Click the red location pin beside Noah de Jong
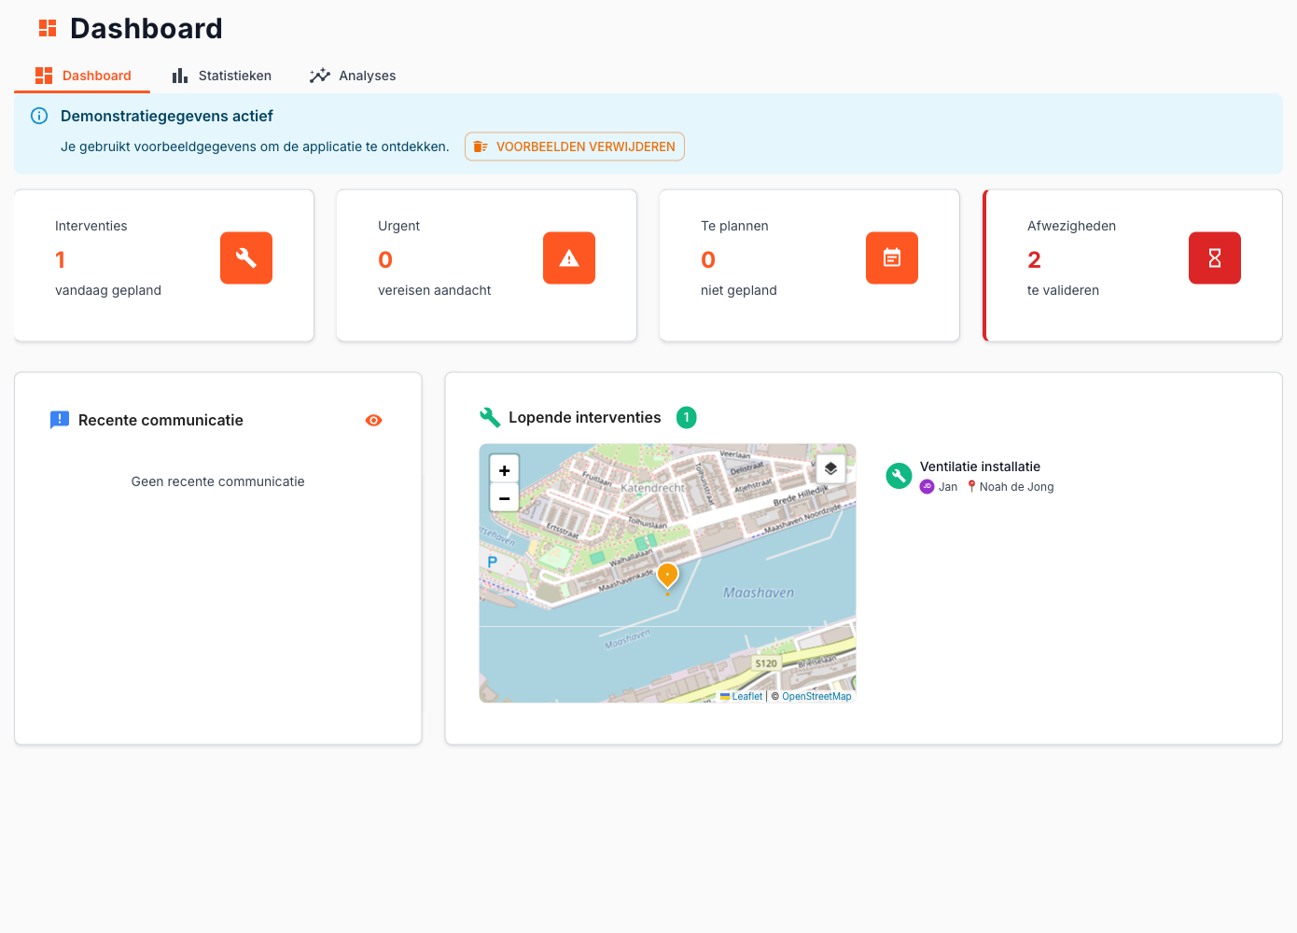Screen dimensions: 1297x933 970,486
